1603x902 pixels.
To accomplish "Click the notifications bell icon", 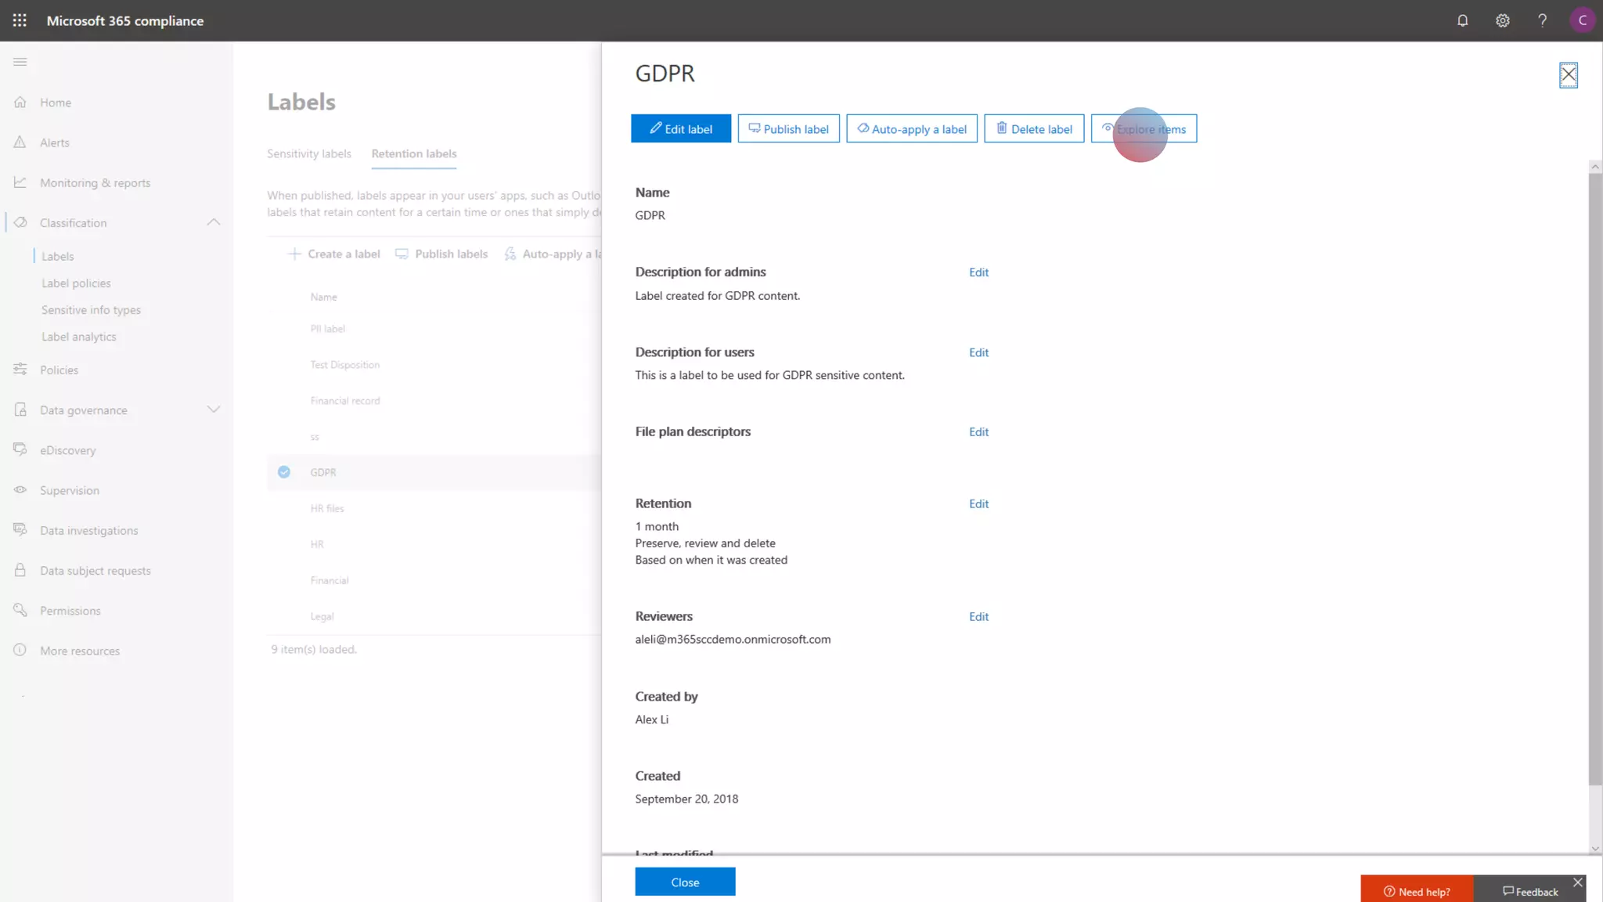I will [x=1462, y=20].
